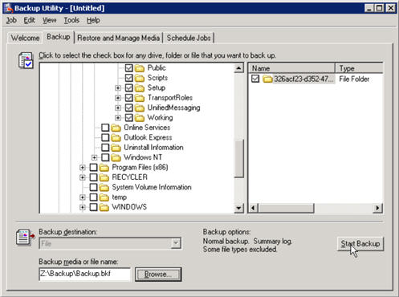Viewport: 399px width, 297px height.
Task: Expand the Setup folder node
Action: (118, 87)
